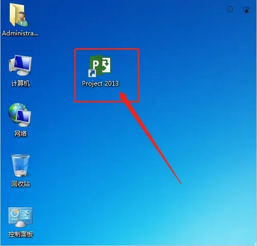Click the square sparkle icon beside info icon
The width and height of the screenshot is (257, 246).
(x=246, y=10)
